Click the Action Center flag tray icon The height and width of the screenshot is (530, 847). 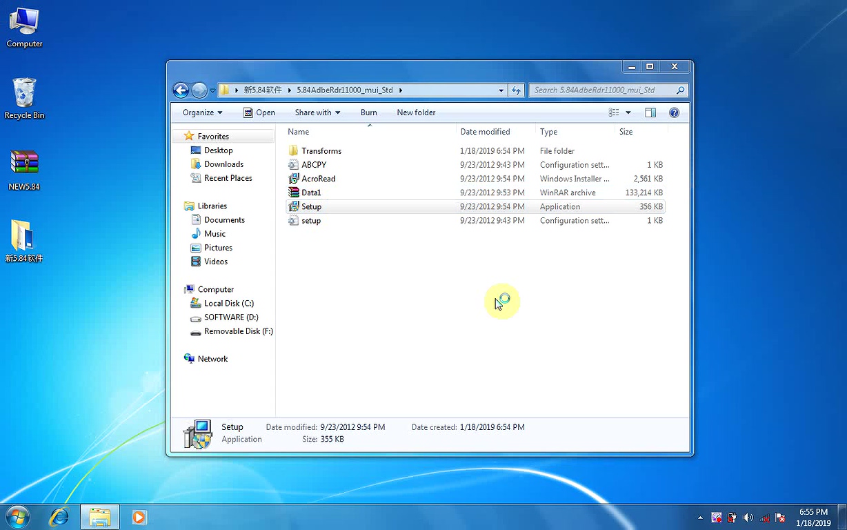pos(781,518)
